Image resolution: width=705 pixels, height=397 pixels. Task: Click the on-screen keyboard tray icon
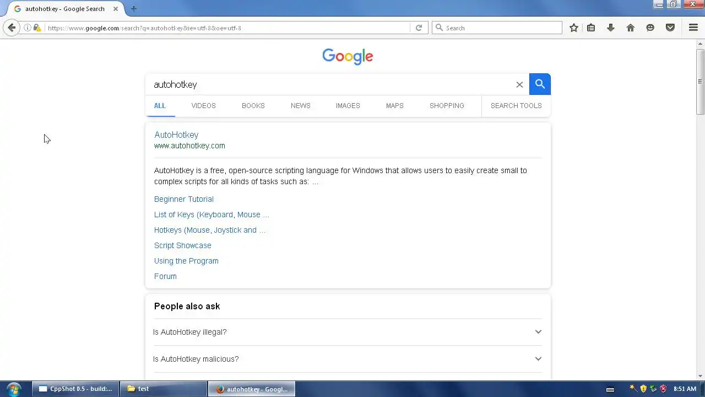tap(610, 389)
